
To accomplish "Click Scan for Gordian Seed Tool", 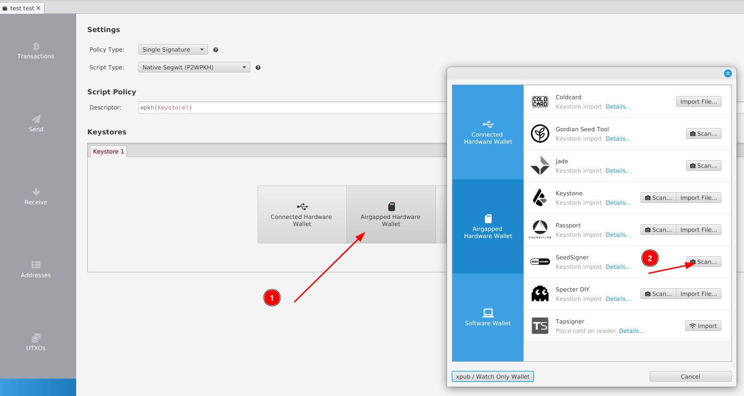I will [x=703, y=133].
